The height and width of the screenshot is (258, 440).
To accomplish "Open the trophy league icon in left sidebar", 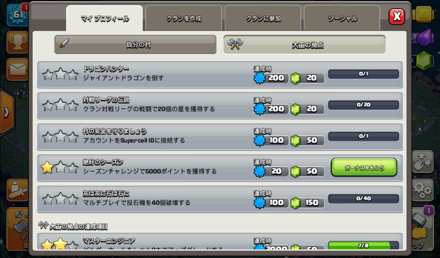I will [17, 42].
